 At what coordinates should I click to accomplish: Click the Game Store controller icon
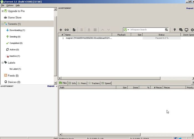point(6,17)
